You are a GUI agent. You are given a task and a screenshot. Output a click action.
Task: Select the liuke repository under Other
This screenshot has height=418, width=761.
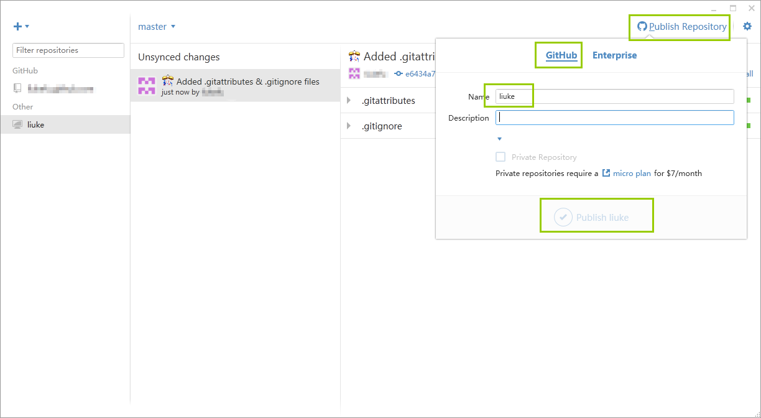point(65,124)
